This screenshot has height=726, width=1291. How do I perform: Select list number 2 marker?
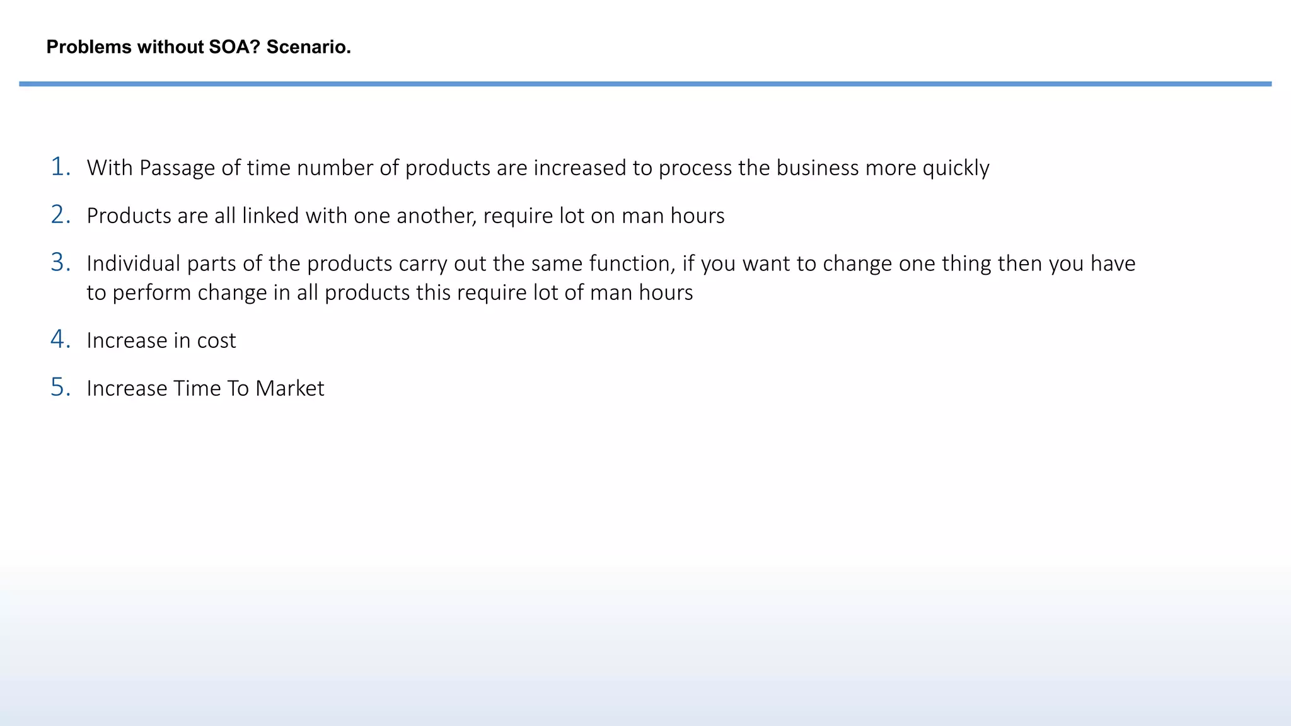[60, 215]
